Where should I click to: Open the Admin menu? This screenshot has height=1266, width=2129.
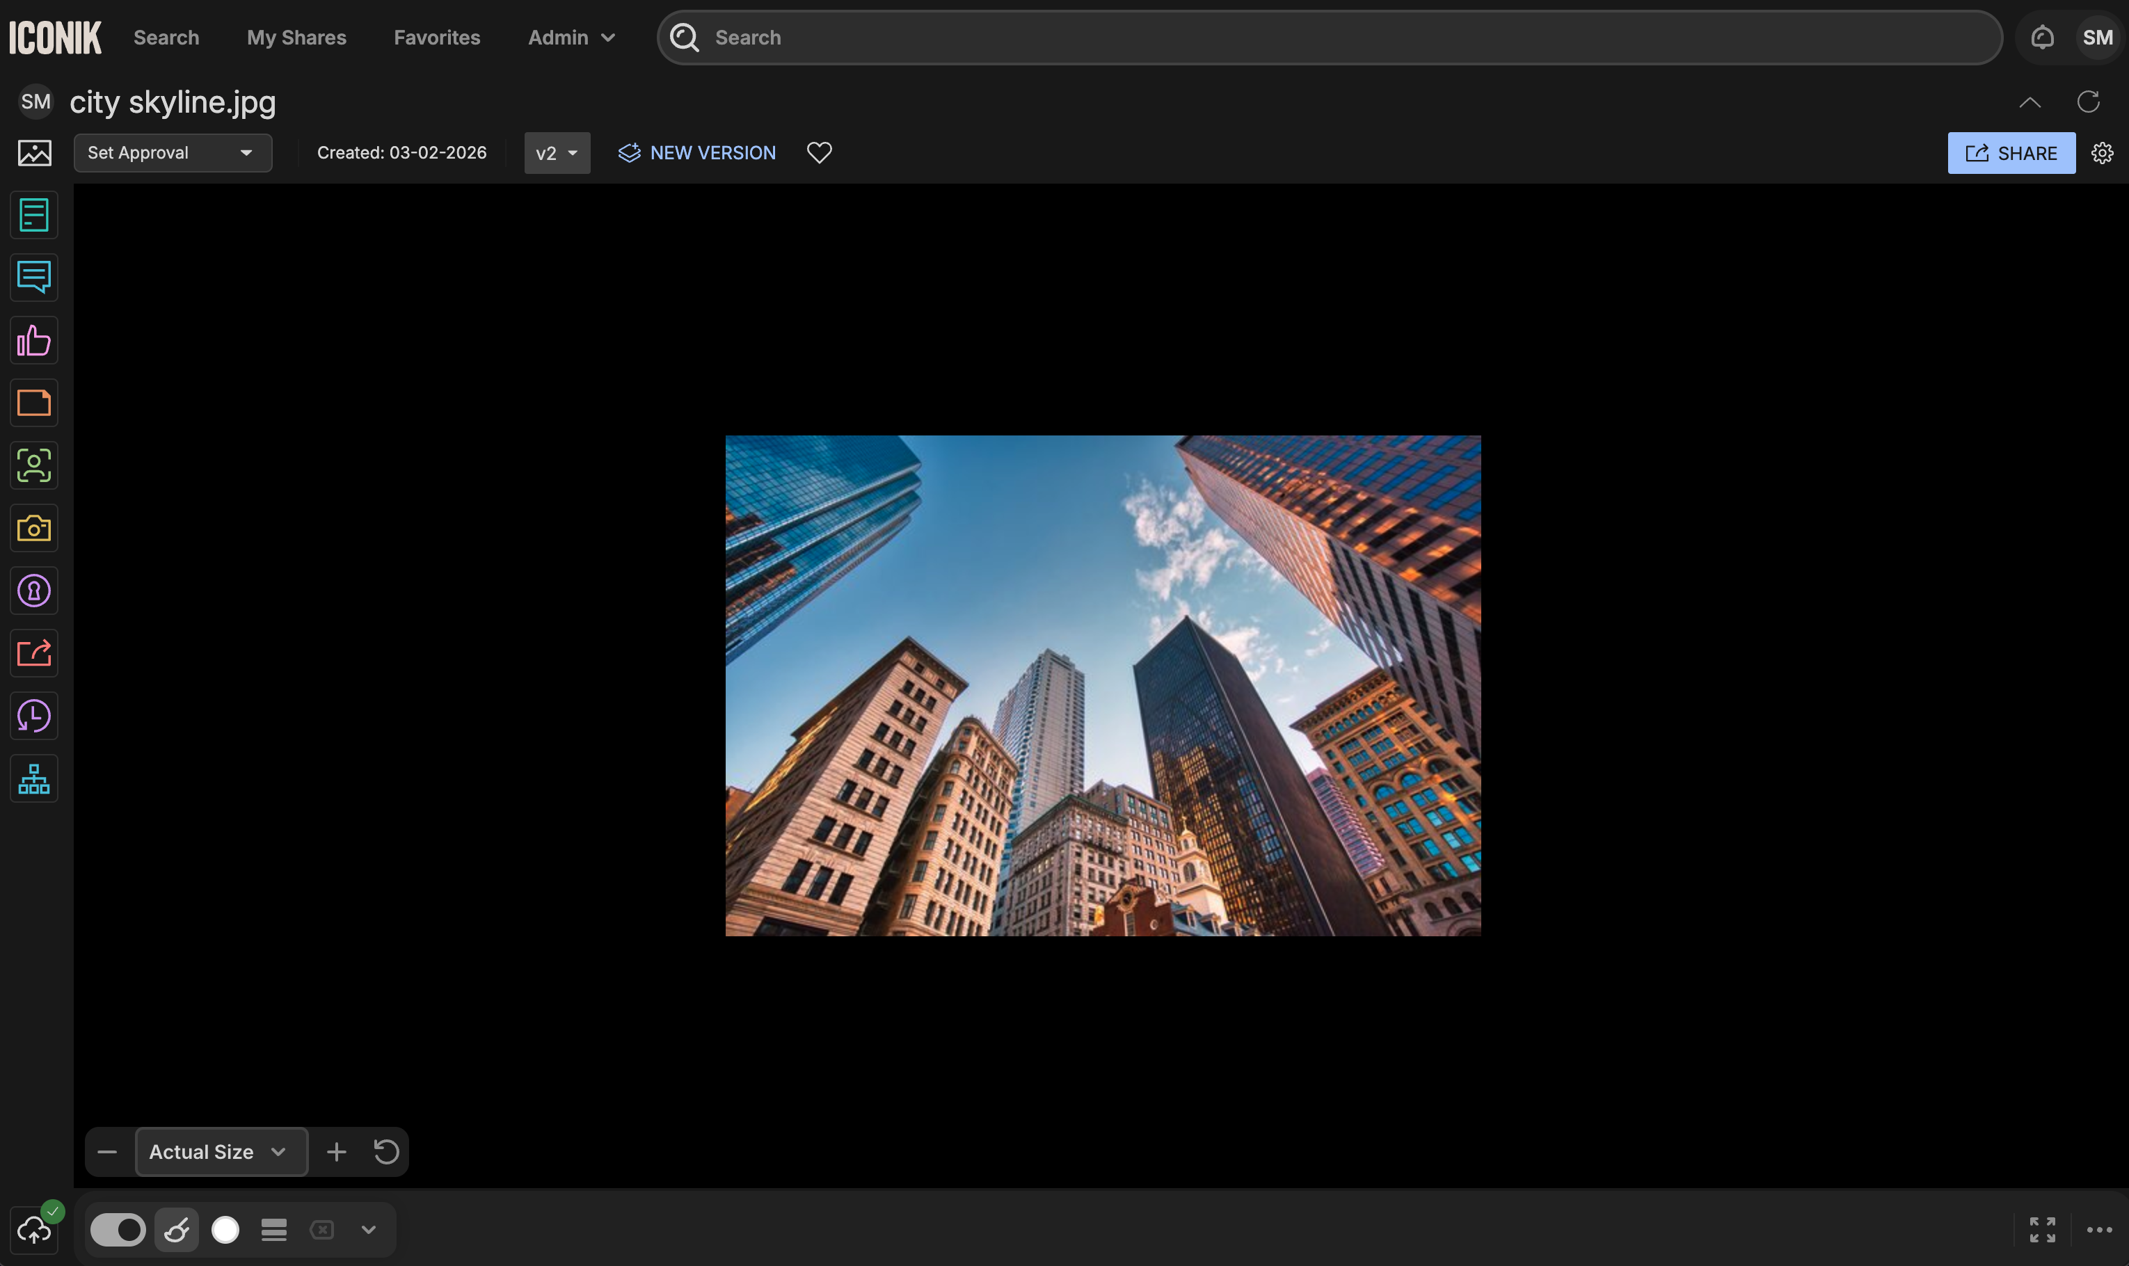[571, 38]
